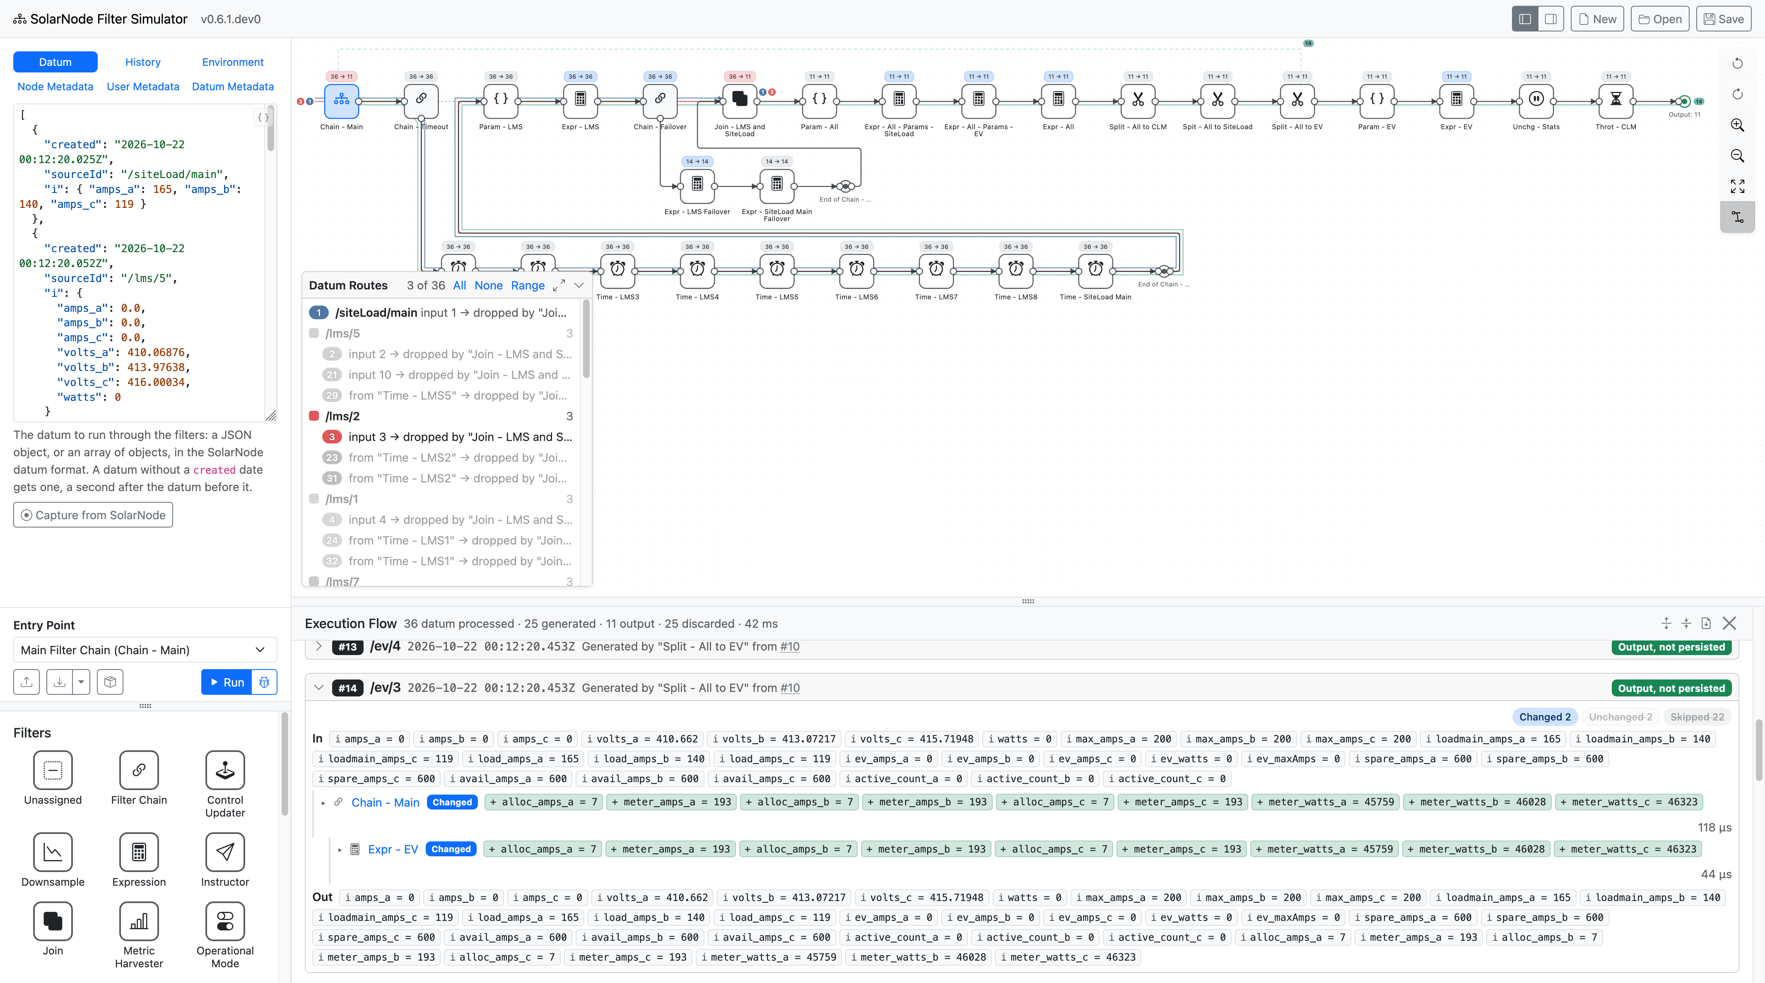Zoom out on the flow canvas

(x=1738, y=156)
